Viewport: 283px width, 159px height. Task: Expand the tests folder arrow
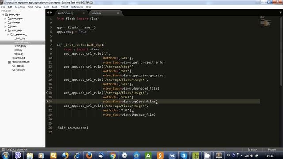click(6, 26)
